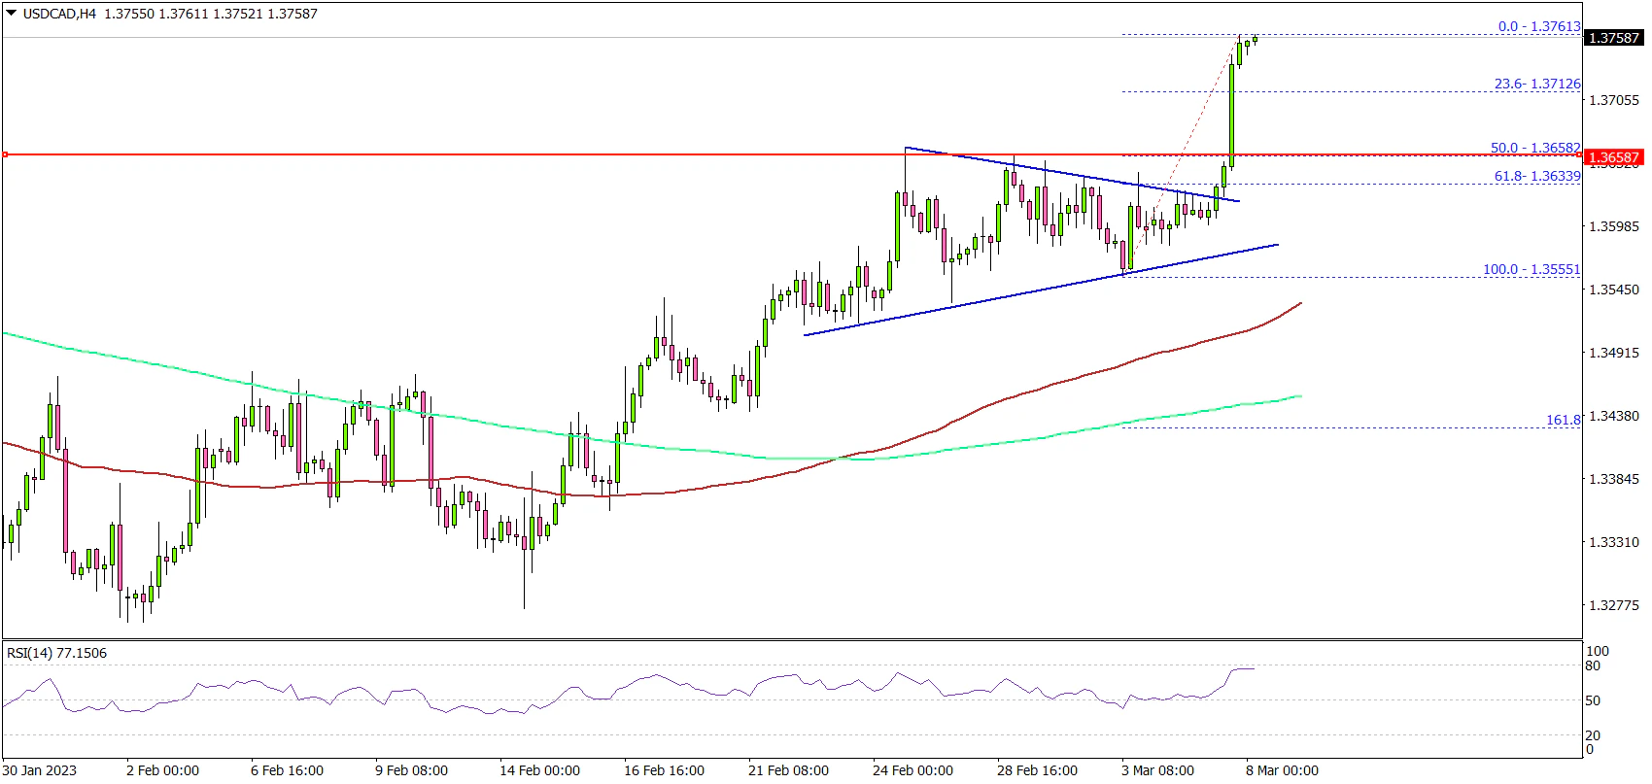Click the Fibonacci 161.8 extension label

(x=1563, y=420)
